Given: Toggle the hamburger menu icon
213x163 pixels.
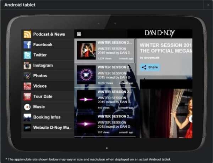Looking at the screenshot, I should [79, 34].
